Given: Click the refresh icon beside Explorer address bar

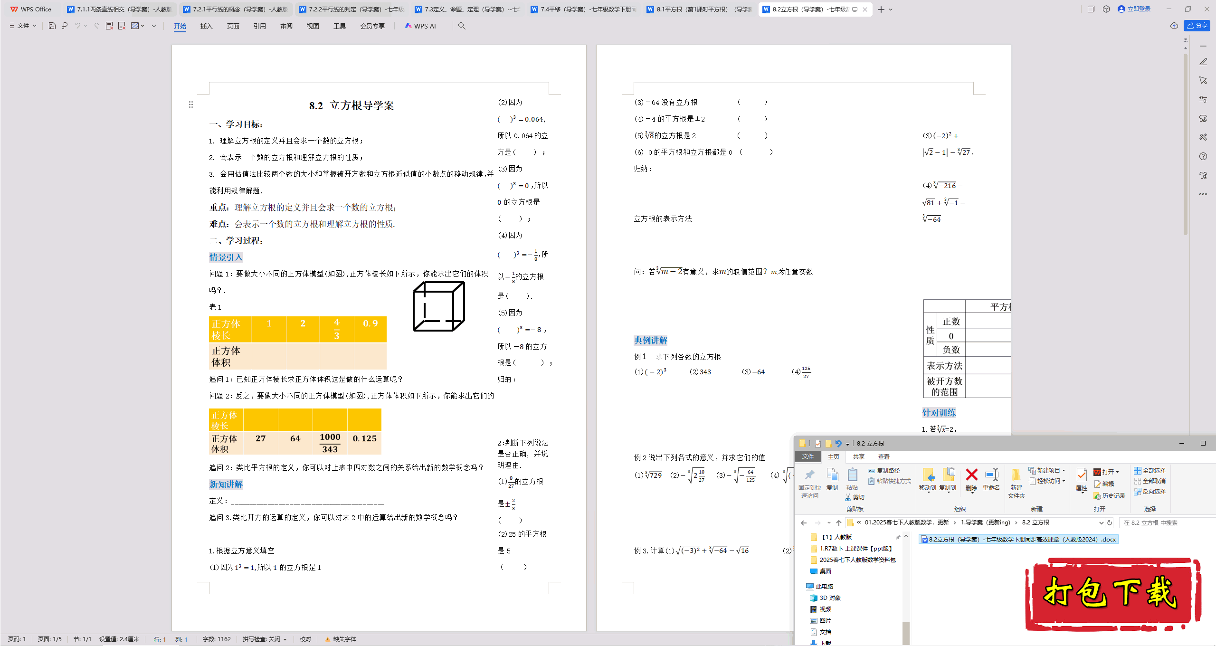Looking at the screenshot, I should pyautogui.click(x=1110, y=523).
